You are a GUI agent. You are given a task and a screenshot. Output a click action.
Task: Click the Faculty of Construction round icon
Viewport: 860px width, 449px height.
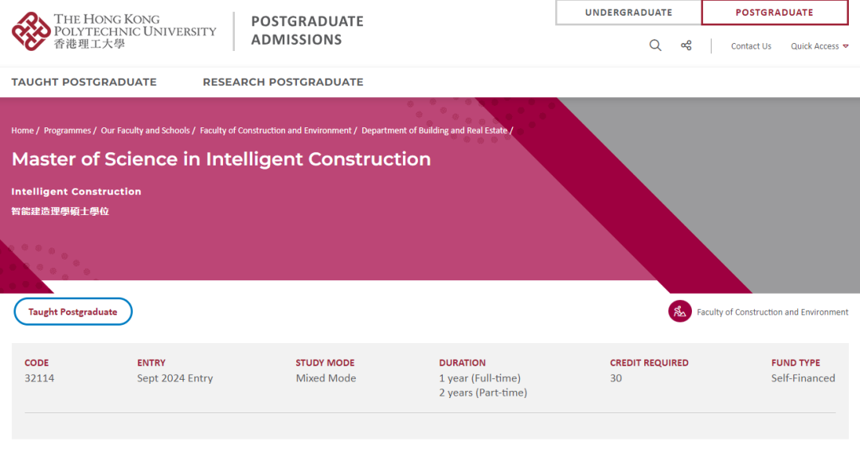coord(679,311)
